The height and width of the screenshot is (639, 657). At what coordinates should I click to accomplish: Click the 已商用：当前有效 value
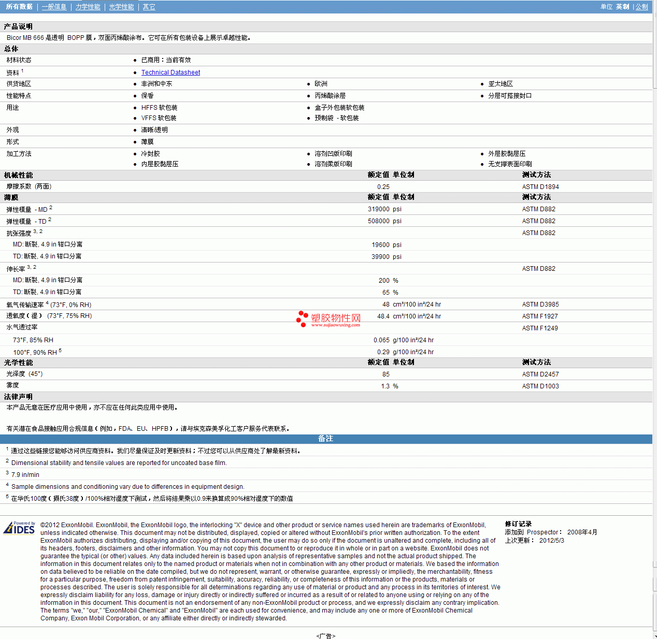(x=166, y=60)
